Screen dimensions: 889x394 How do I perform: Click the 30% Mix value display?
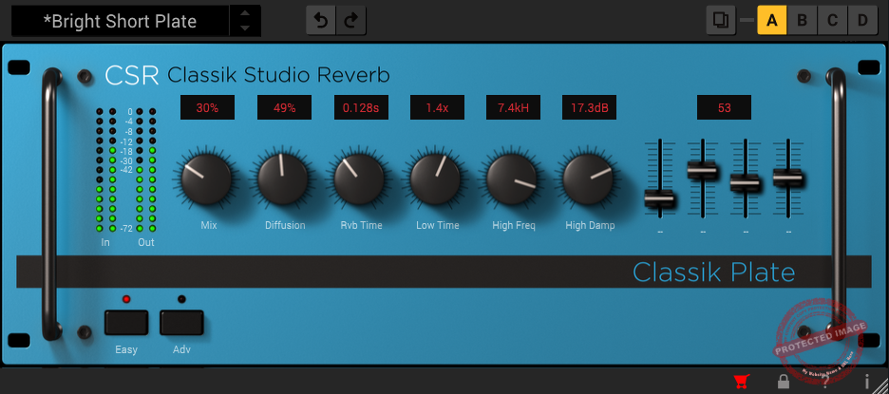207,107
